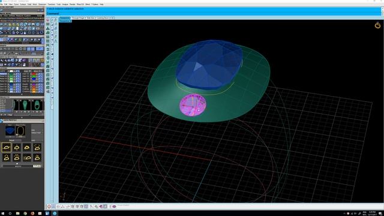The height and width of the screenshot is (216, 384).
Task: Click the white layer color swatch
Action: point(11,71)
